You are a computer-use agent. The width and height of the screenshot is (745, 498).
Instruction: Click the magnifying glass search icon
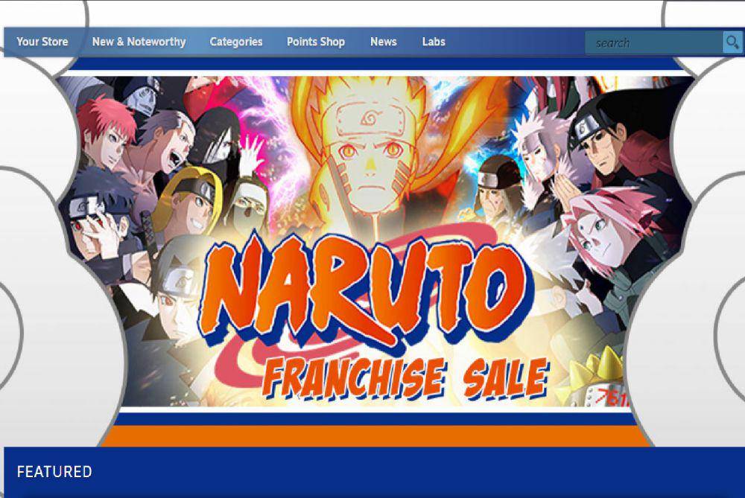tap(732, 42)
